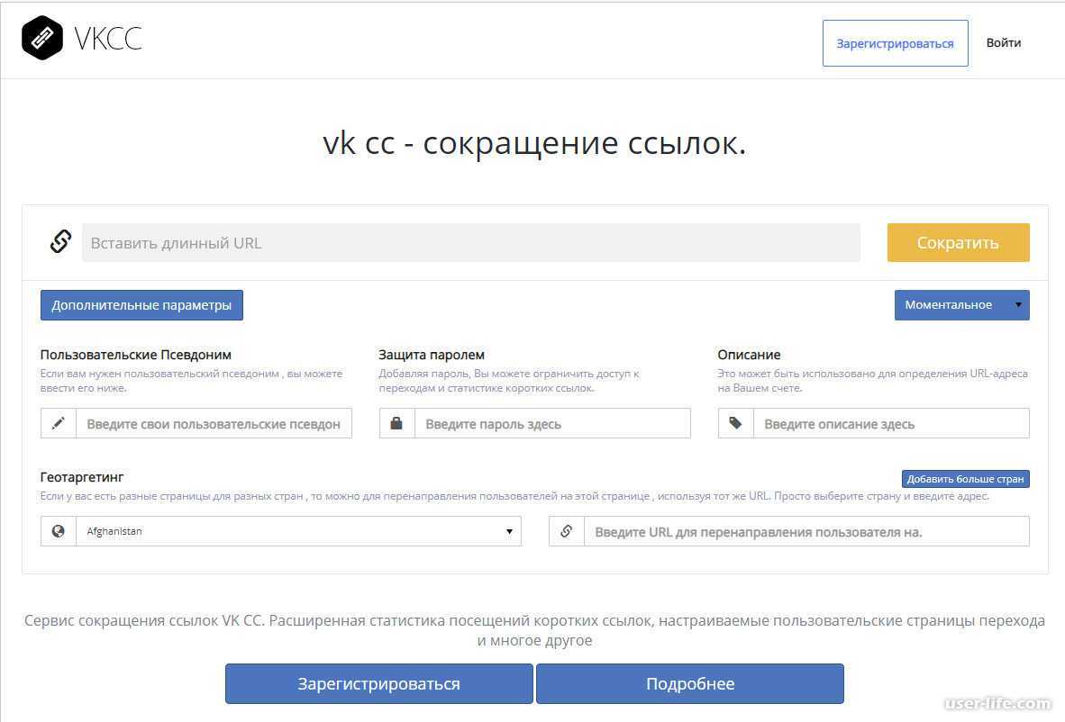Click the Сократить button
Screen dimensions: 1065x722
tap(959, 243)
